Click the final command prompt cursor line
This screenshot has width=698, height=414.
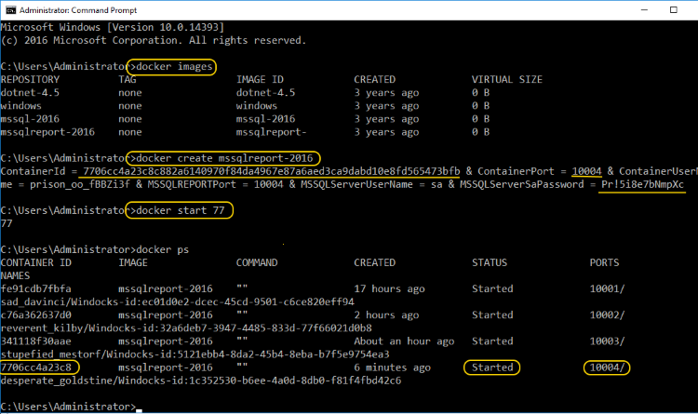coord(72,407)
